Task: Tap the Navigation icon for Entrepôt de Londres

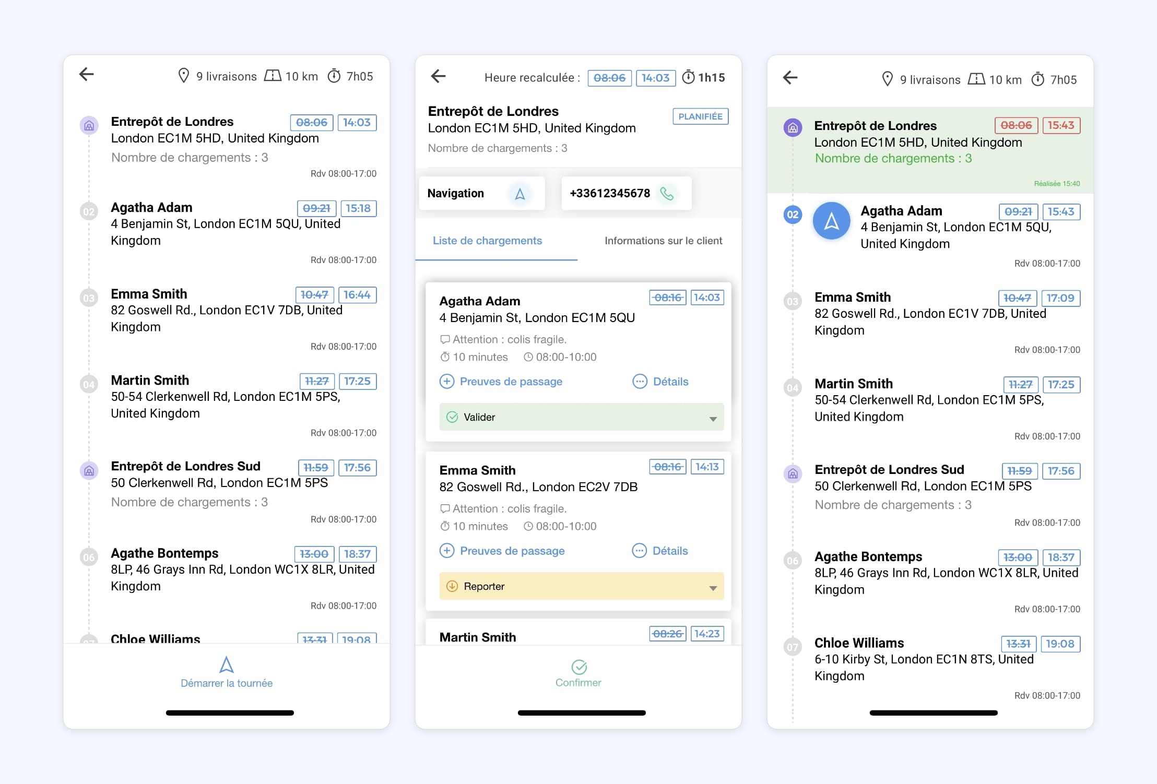Action: click(519, 193)
